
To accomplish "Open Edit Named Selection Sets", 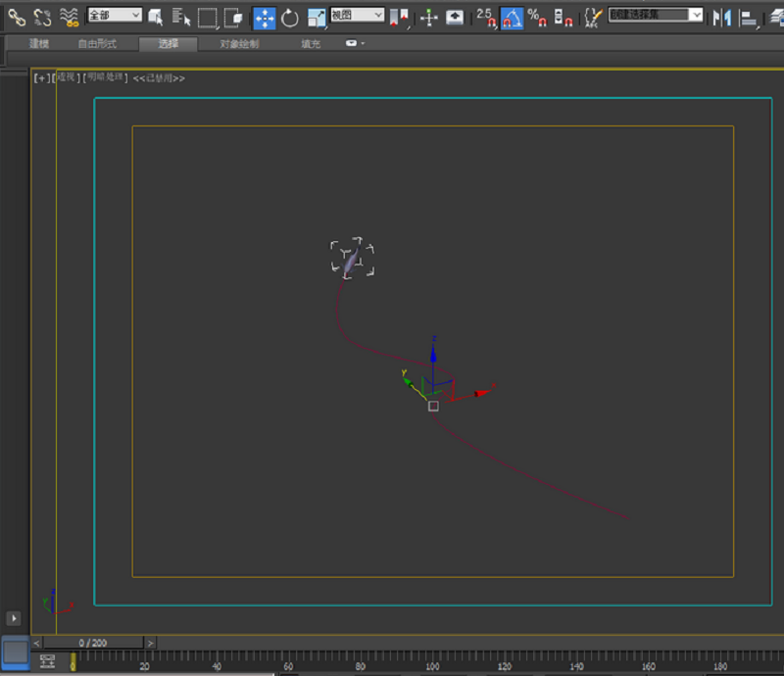I will [593, 18].
